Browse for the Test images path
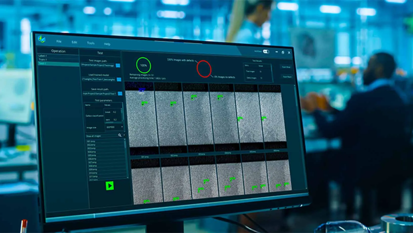Screen dimensions: 413x233 pos(118,65)
